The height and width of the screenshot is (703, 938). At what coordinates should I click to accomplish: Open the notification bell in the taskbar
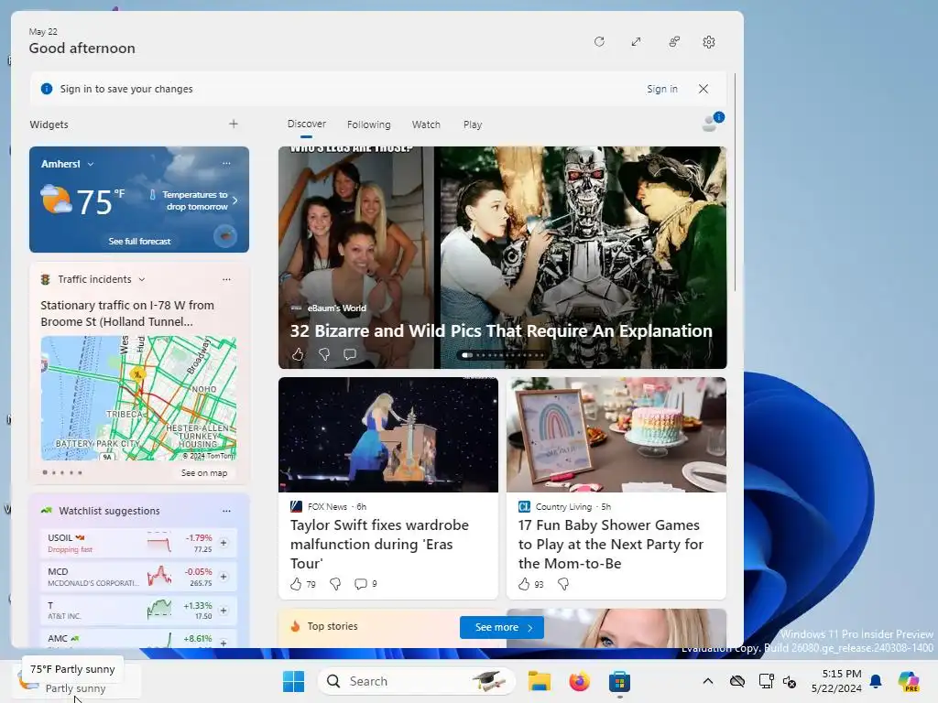click(x=876, y=681)
